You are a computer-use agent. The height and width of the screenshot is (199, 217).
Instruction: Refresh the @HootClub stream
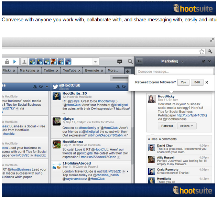click(x=124, y=87)
